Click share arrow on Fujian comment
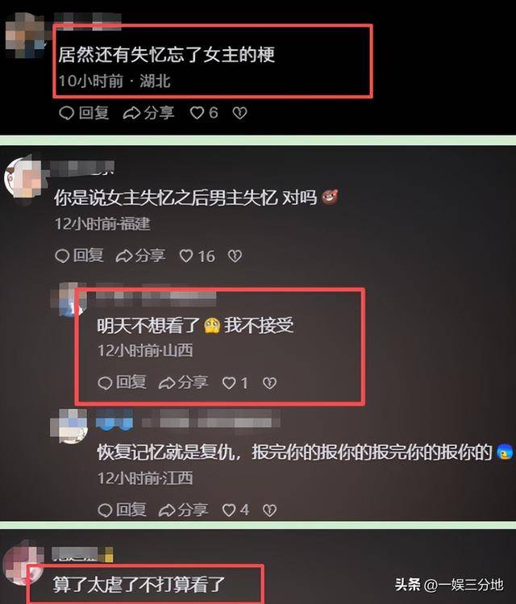The image size is (516, 604). pyautogui.click(x=124, y=256)
